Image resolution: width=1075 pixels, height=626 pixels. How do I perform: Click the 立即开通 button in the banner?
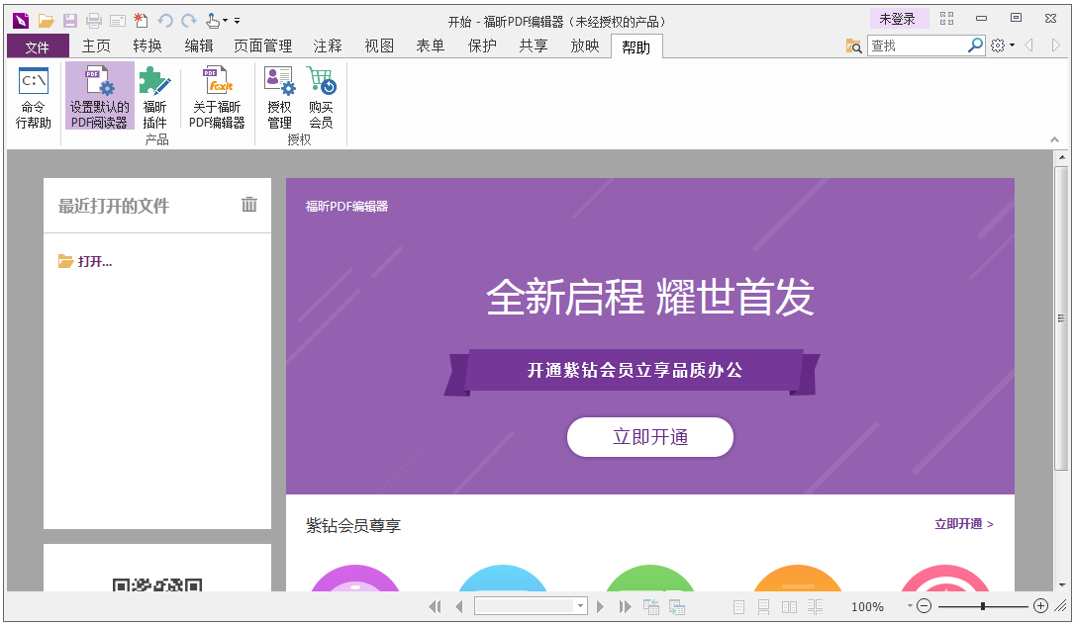coord(649,437)
